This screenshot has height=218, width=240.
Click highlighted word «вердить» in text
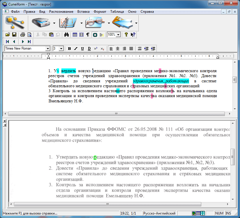coord(68,71)
